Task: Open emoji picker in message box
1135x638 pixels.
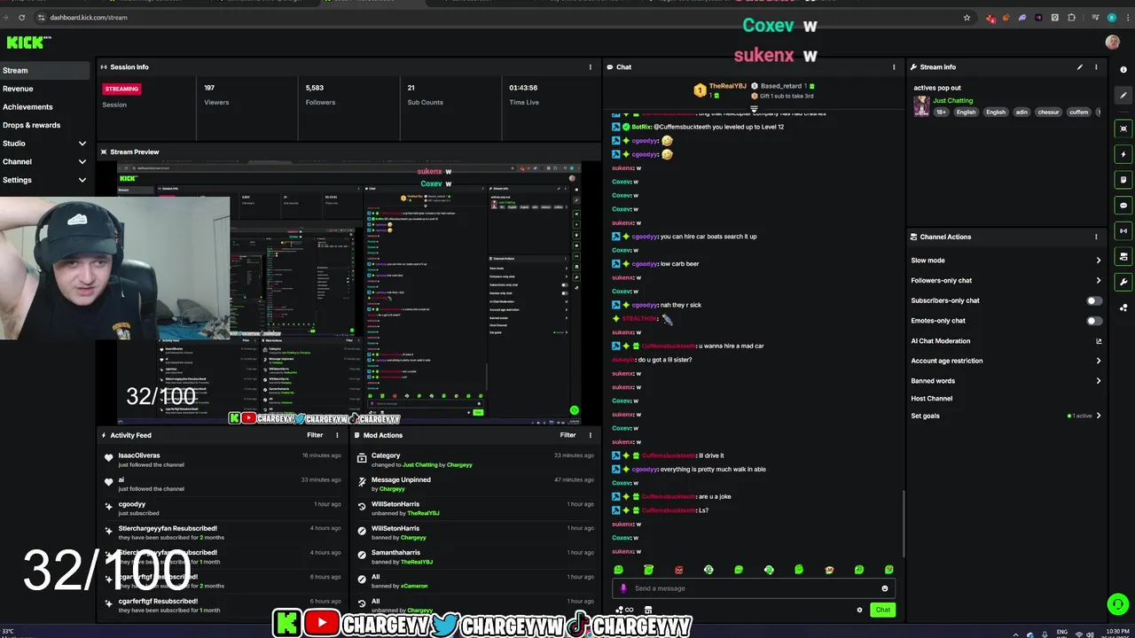Action: click(884, 588)
